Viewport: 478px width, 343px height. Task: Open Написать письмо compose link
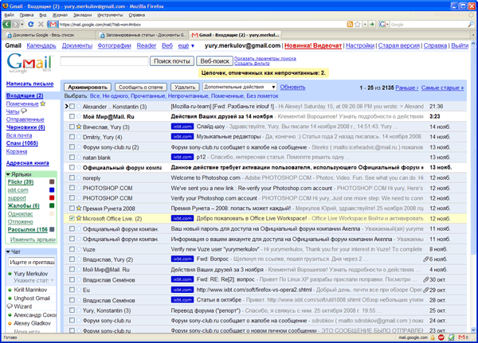30,84
